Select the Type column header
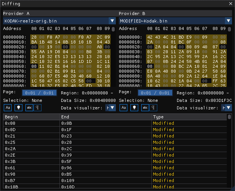Viewport: 235px width, 191px height. tap(189, 117)
